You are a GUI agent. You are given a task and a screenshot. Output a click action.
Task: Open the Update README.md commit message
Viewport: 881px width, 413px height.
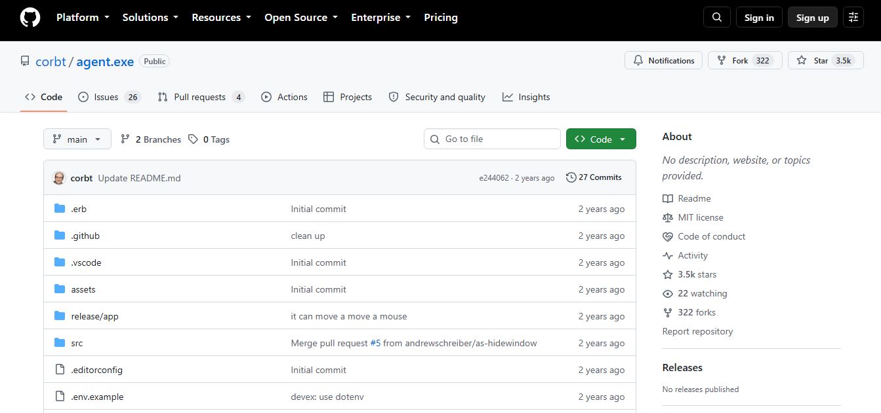[139, 178]
